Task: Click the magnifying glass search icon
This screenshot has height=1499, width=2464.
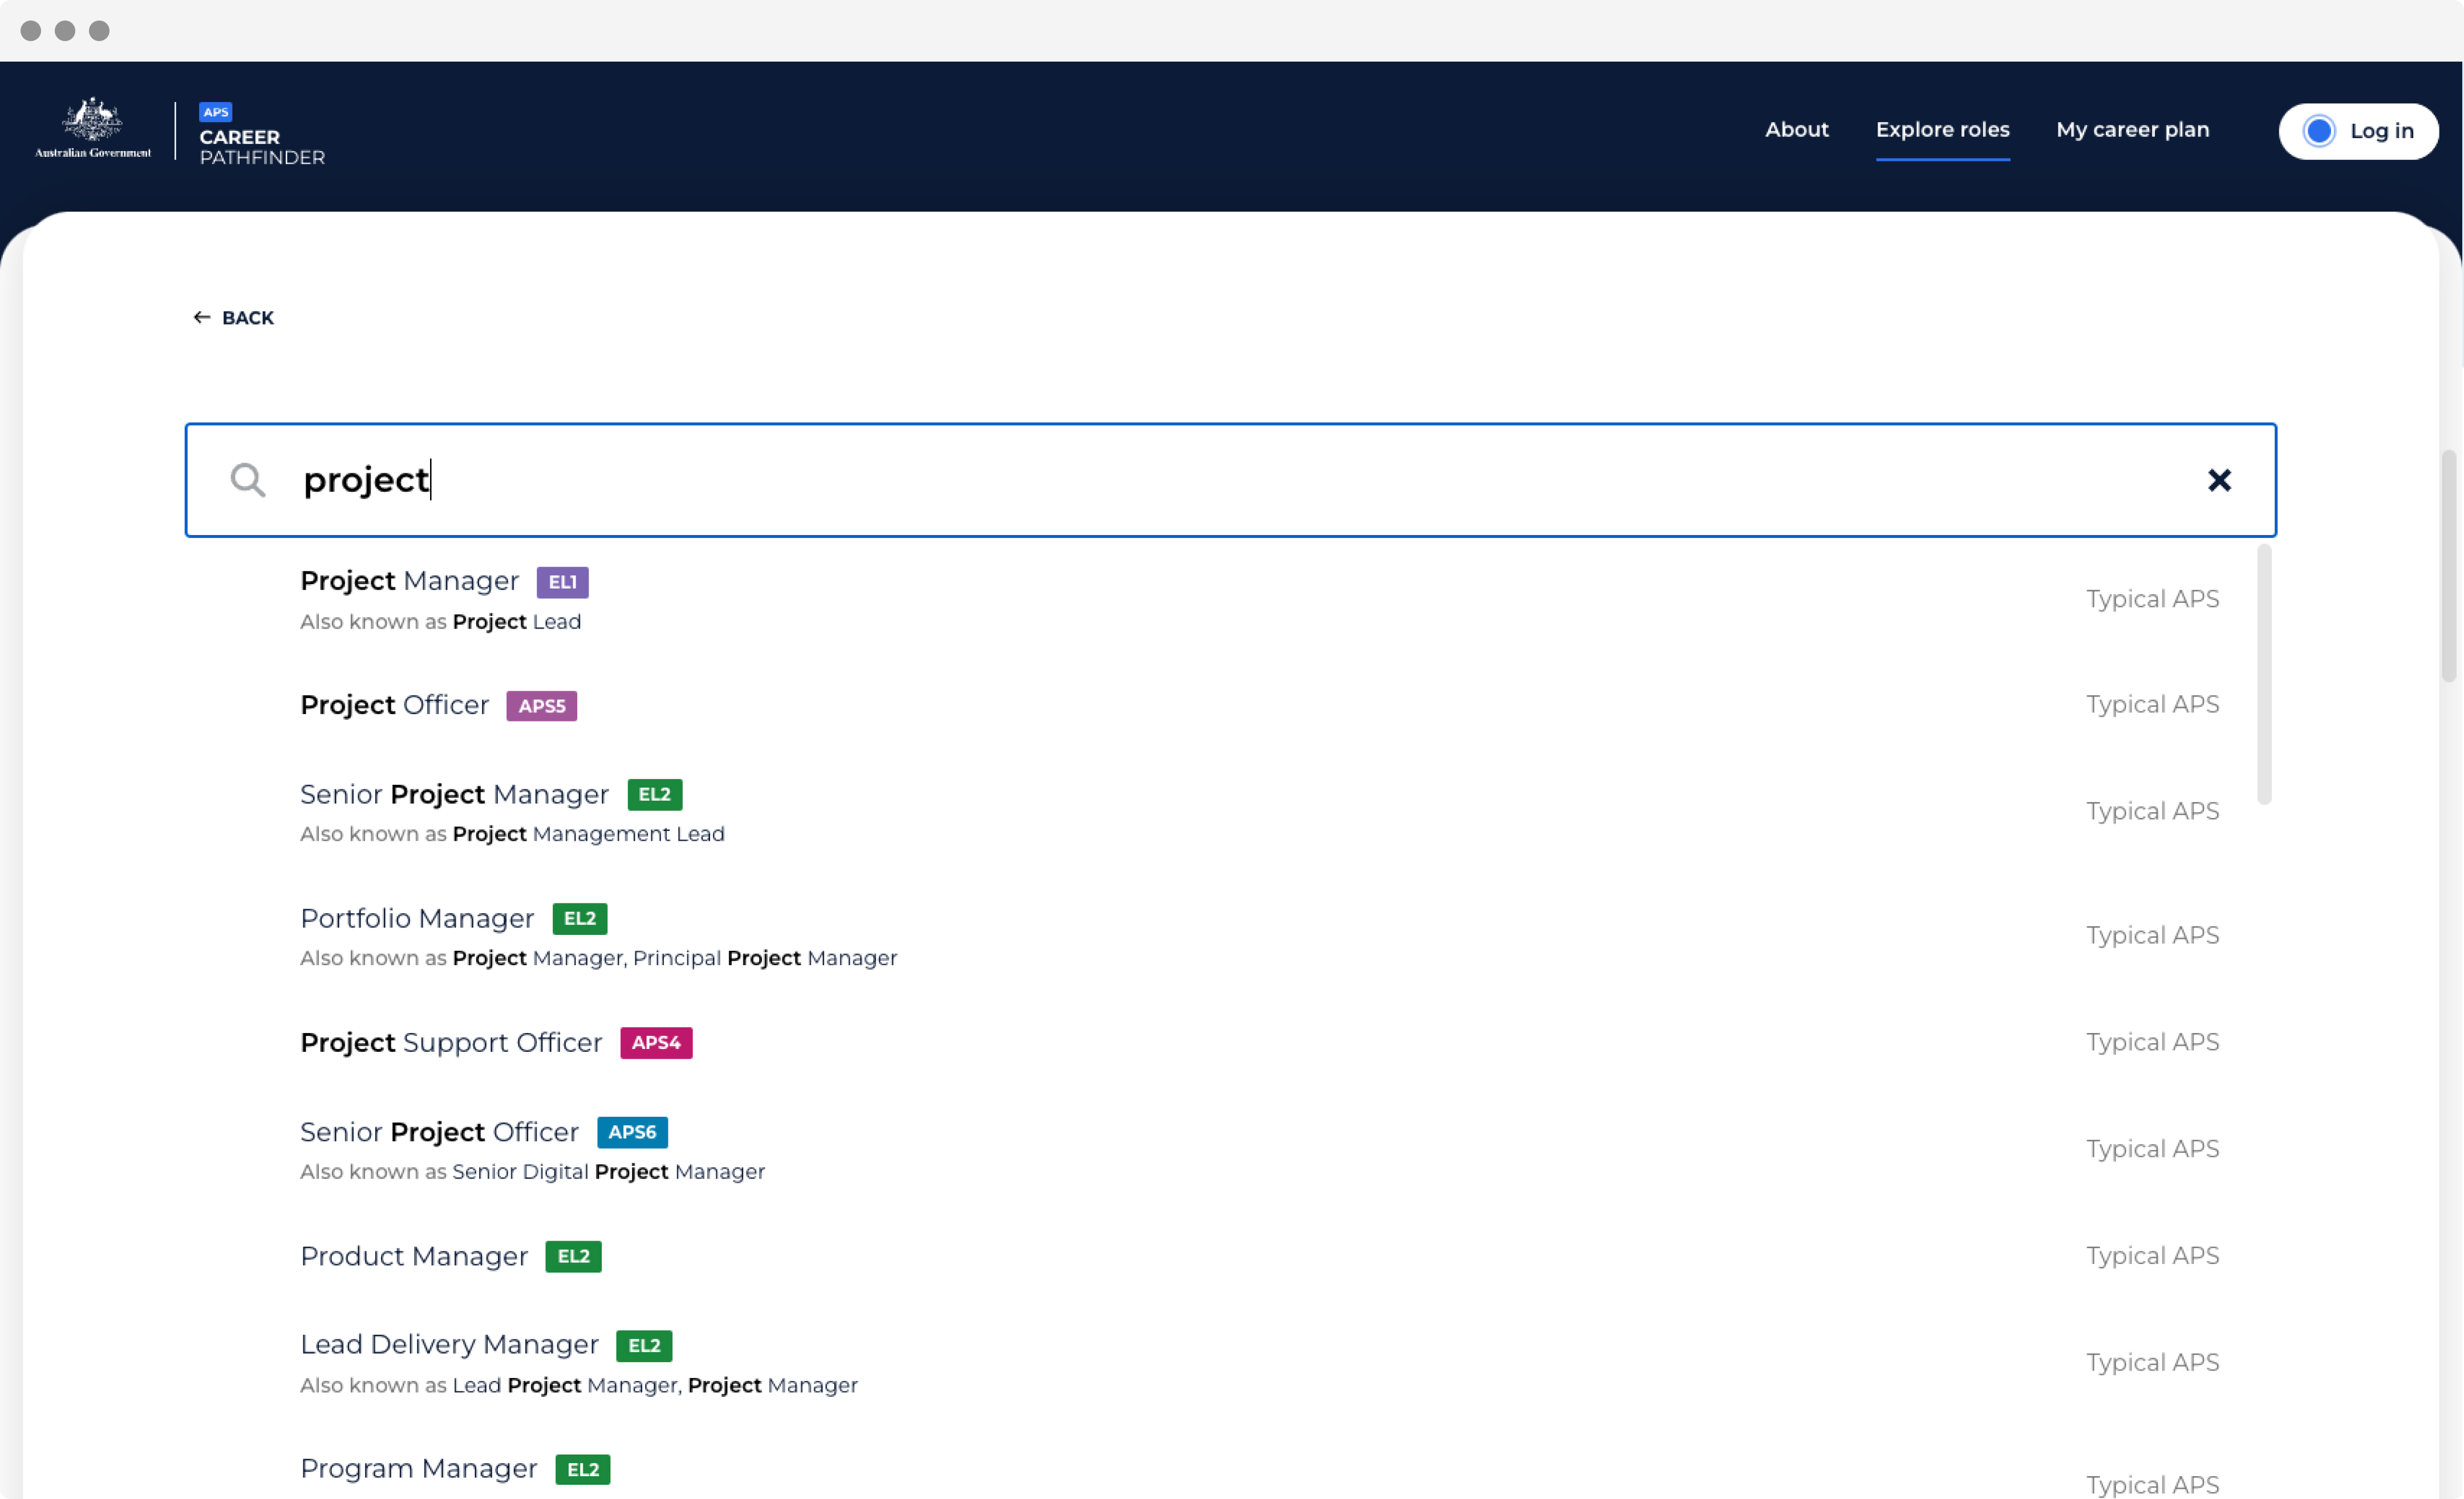Action: tap(247, 480)
